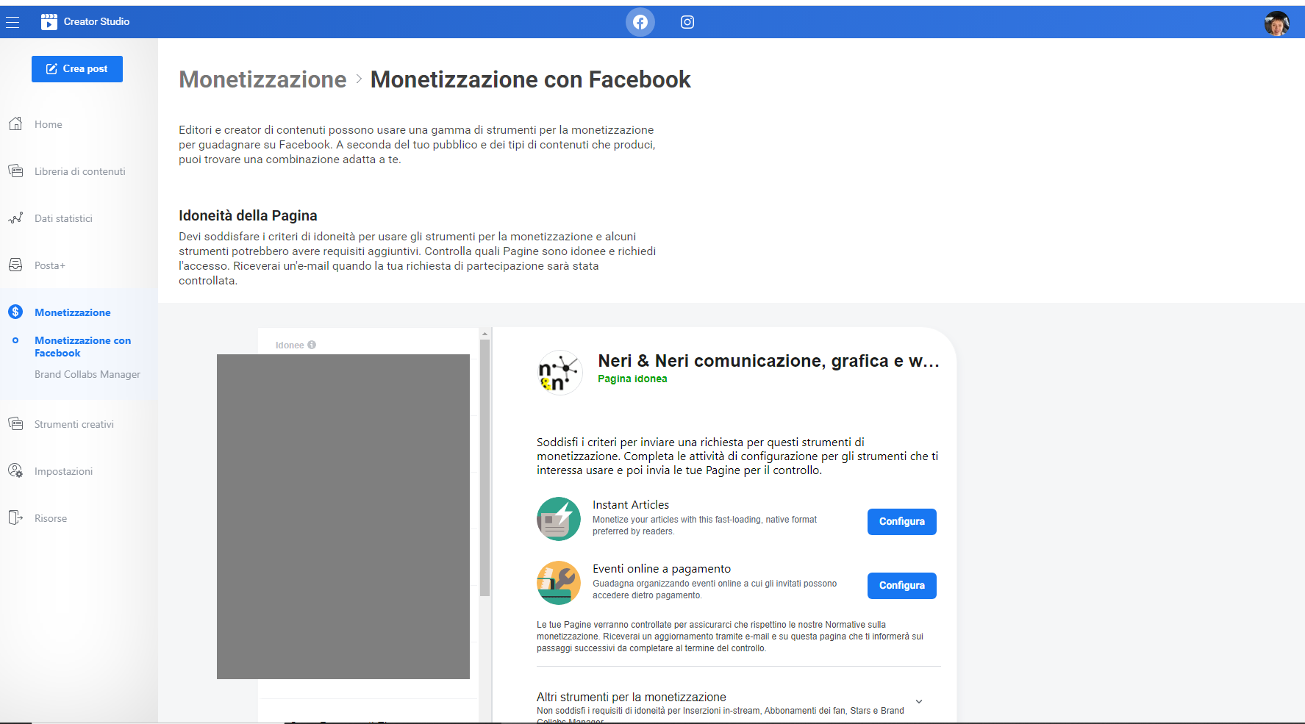Click the 'Idoneità della Pagina' heading
Screen dimensions: 1305x724
(248, 215)
